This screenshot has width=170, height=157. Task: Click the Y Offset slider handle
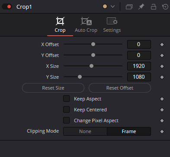[93, 55]
